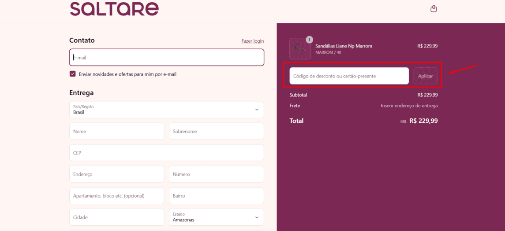Open the shopping bag cart icon

[434, 9]
